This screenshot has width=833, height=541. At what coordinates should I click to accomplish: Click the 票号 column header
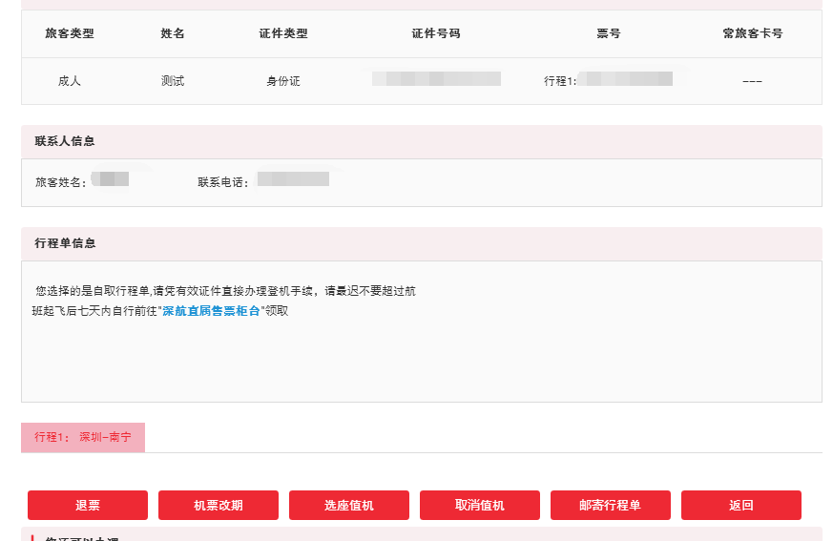(609, 33)
